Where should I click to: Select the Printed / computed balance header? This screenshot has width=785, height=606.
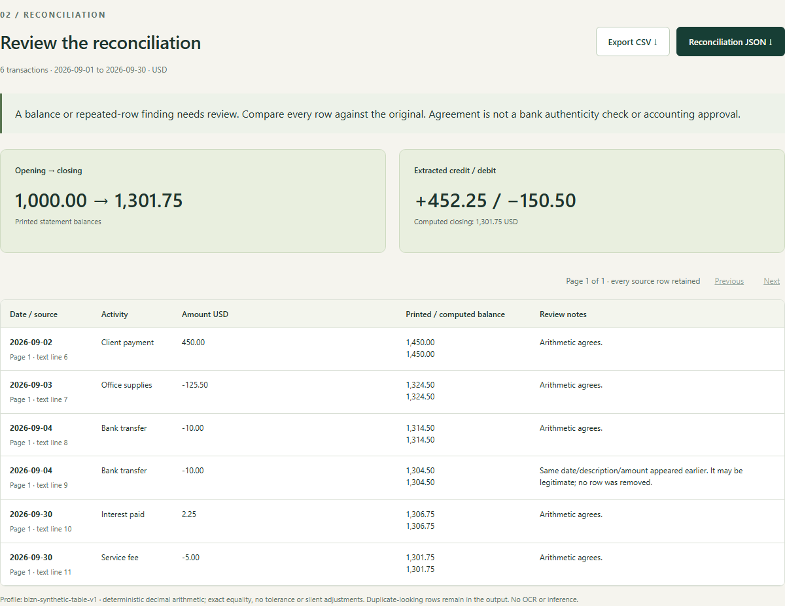[455, 314]
